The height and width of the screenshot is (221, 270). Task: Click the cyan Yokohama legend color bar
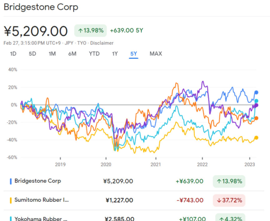(x=11, y=219)
